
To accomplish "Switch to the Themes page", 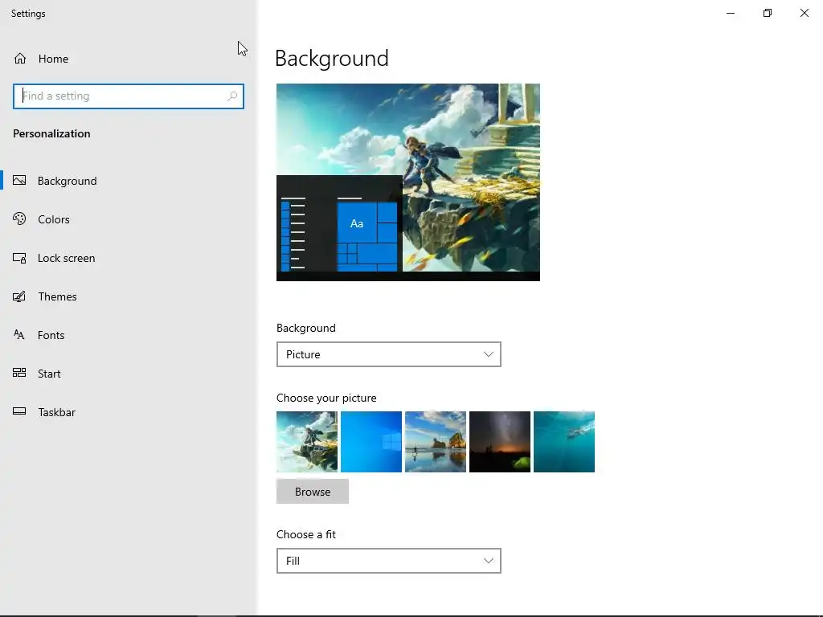I will (x=128, y=296).
